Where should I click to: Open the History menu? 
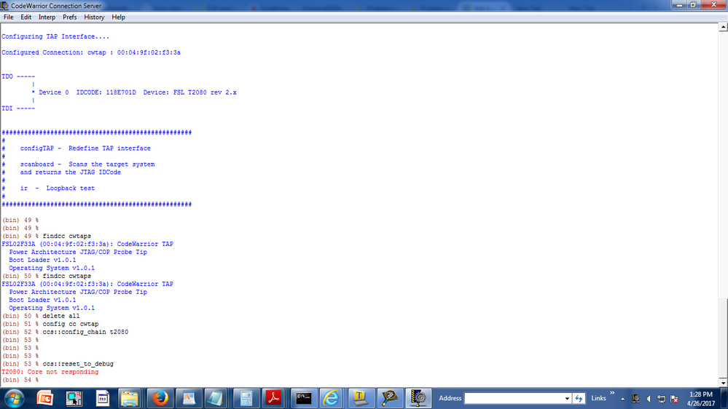coord(94,17)
